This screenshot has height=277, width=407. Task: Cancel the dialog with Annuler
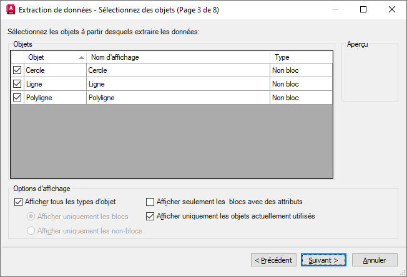pos(375,260)
